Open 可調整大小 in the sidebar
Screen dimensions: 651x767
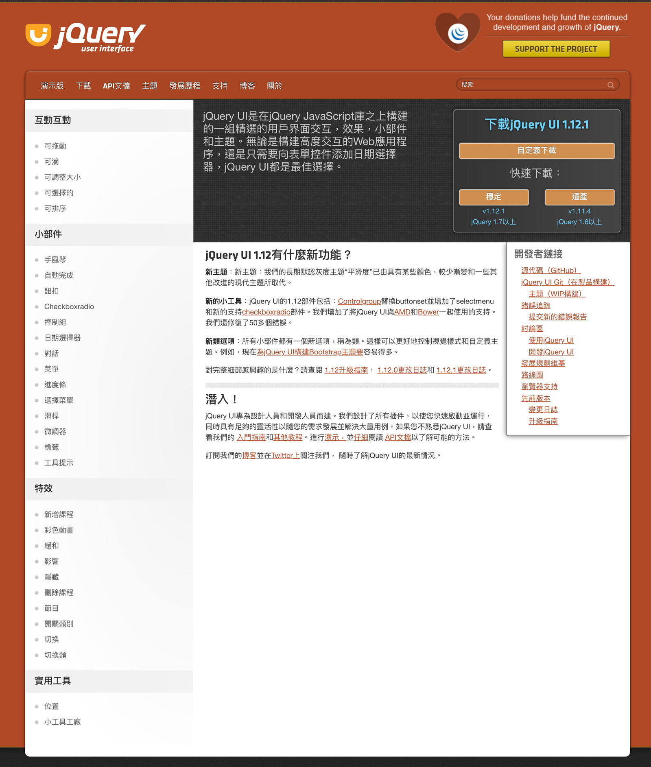tap(63, 177)
